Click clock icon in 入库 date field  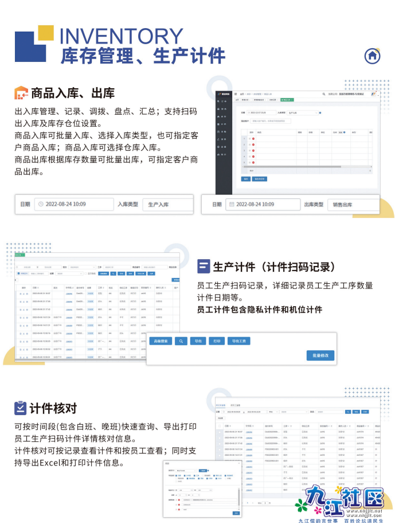point(41,204)
